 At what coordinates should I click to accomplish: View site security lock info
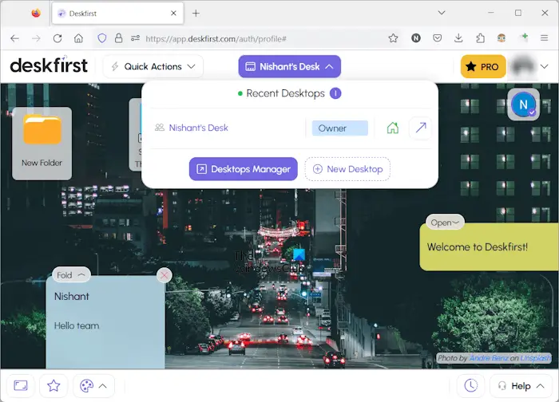coord(119,38)
